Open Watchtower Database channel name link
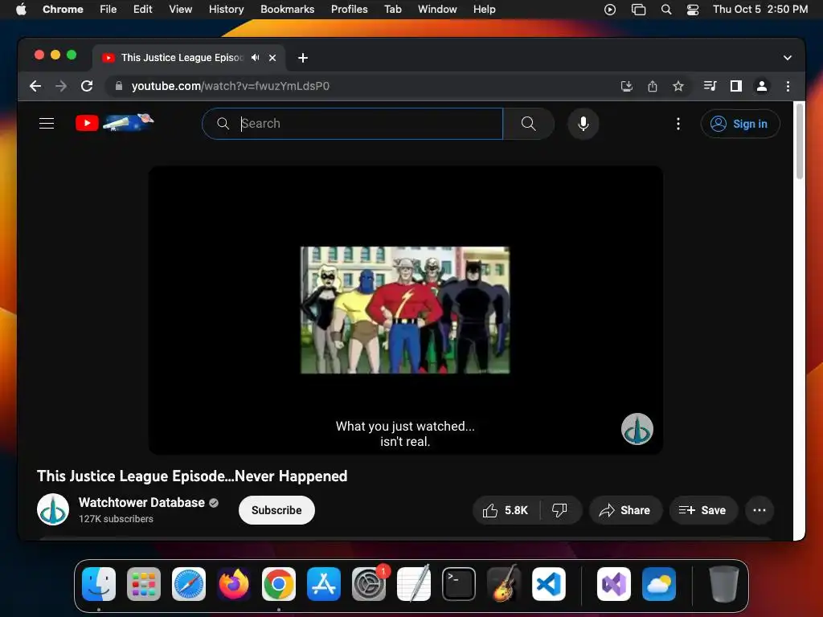The height and width of the screenshot is (617, 823). coord(141,502)
